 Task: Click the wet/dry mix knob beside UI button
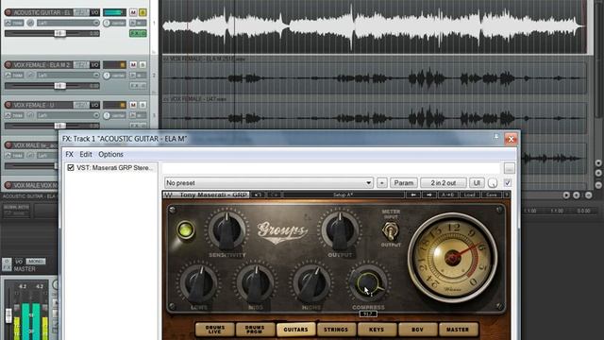493,182
